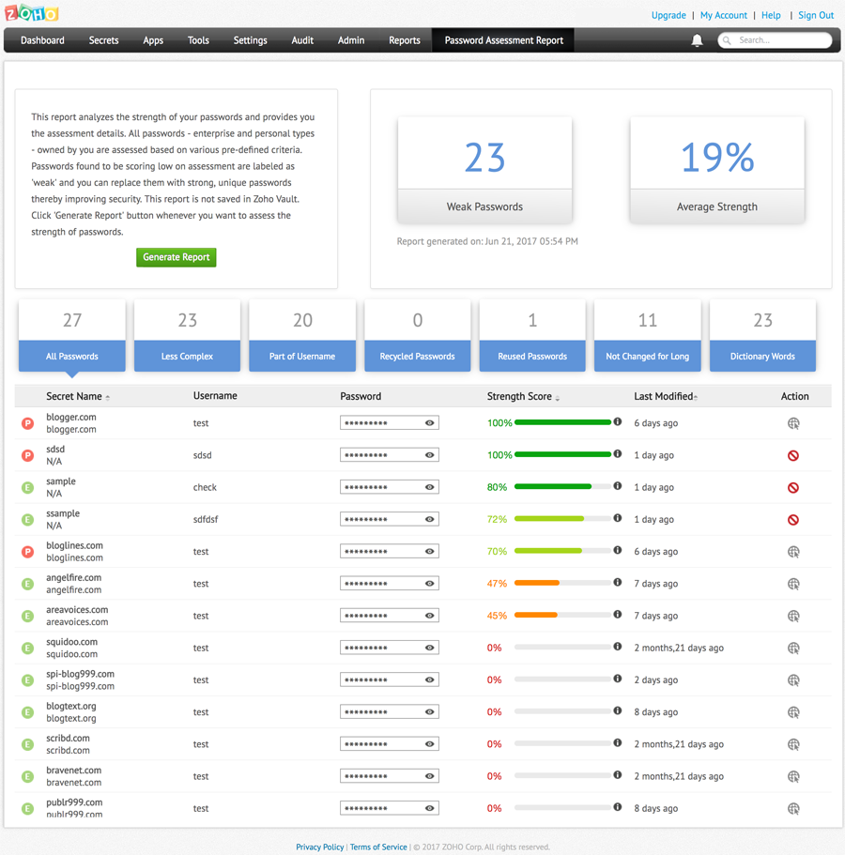845x855 pixels.
Task: Sort by Last Modified column
Action: click(665, 396)
